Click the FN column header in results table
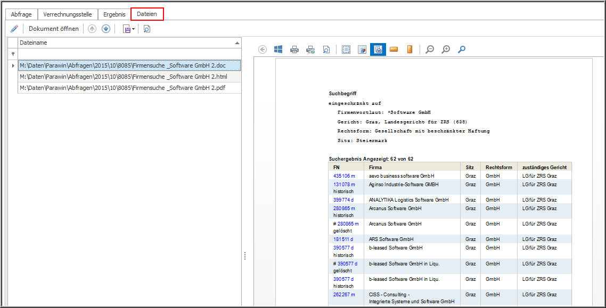The width and height of the screenshot is (606, 308). (336, 168)
